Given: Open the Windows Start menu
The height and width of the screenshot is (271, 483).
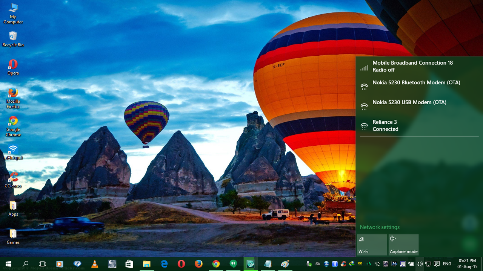Looking at the screenshot, I should coord(8,264).
